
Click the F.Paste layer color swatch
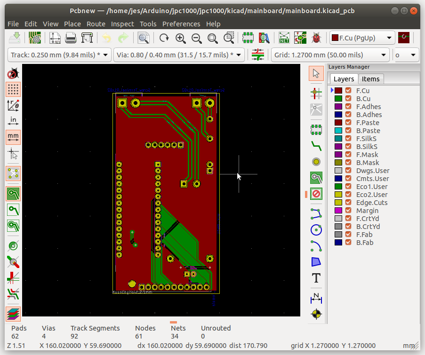point(338,123)
